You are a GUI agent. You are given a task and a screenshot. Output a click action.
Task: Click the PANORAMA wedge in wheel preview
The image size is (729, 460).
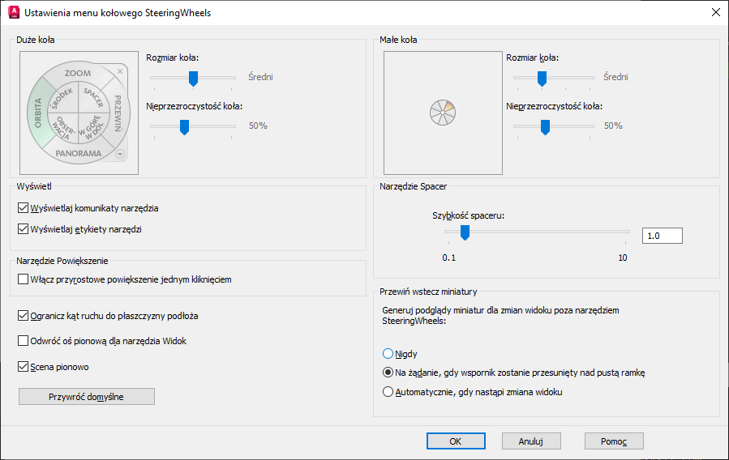(x=79, y=153)
